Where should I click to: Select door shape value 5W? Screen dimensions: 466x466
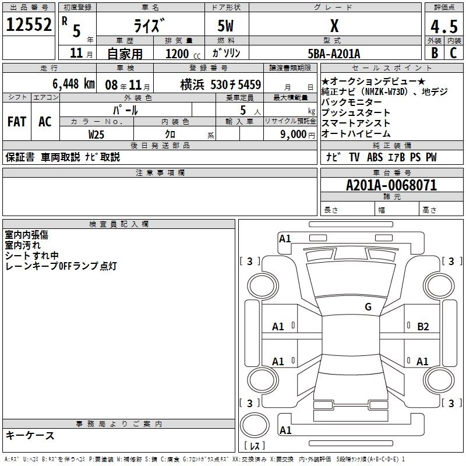[x=226, y=26]
